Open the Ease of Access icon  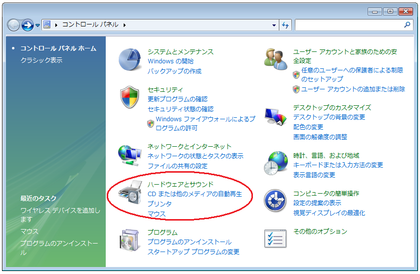pyautogui.click(x=276, y=201)
